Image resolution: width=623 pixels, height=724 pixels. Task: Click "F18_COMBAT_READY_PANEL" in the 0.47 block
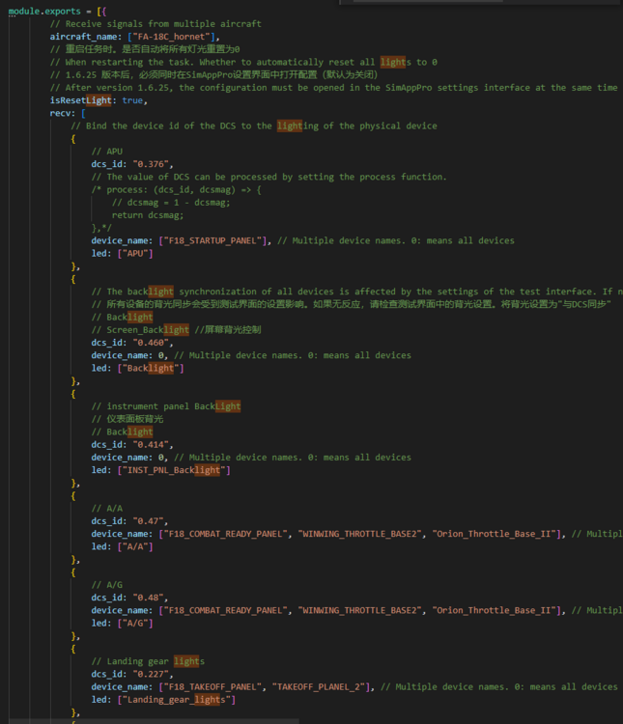[x=226, y=534]
